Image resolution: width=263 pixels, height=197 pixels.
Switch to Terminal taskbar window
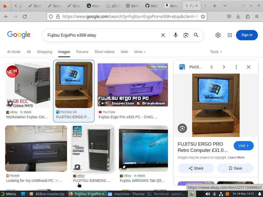coord(166,194)
